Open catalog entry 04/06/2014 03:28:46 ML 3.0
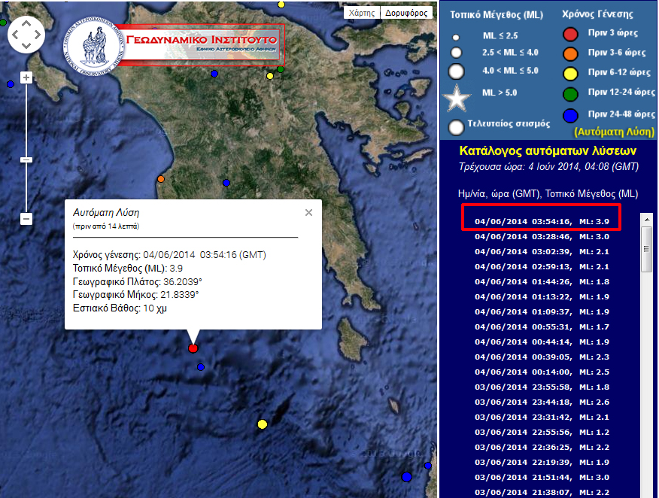 tap(541, 236)
